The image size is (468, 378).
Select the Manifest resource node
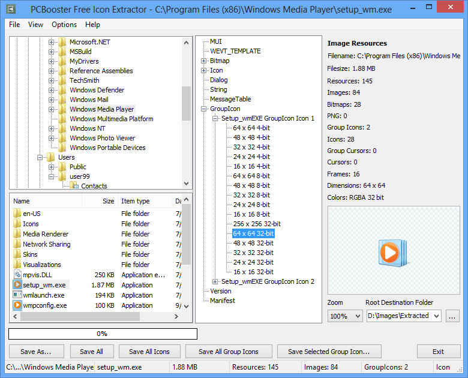223,301
